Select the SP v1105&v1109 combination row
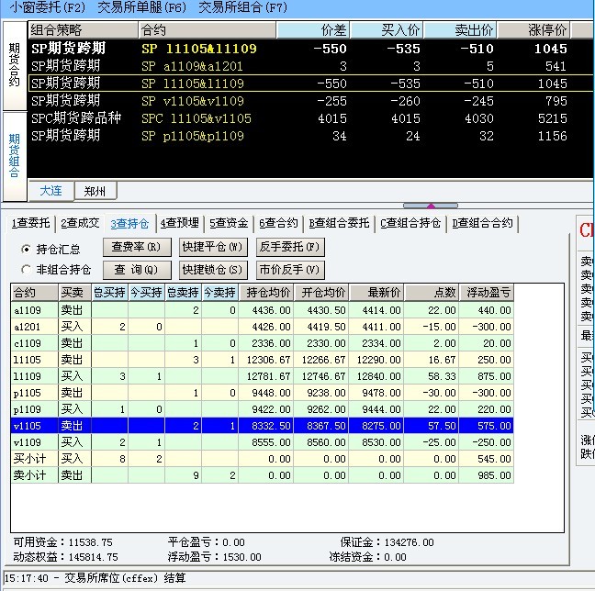595x591 pixels. (310, 101)
